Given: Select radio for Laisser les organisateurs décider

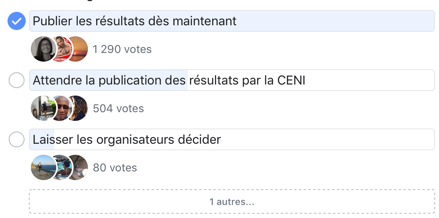Looking at the screenshot, I should click(x=17, y=139).
